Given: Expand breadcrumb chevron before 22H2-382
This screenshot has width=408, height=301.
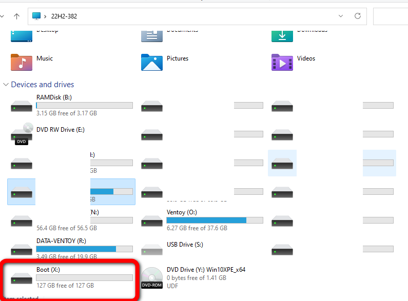Looking at the screenshot, I should pyautogui.click(x=45, y=16).
